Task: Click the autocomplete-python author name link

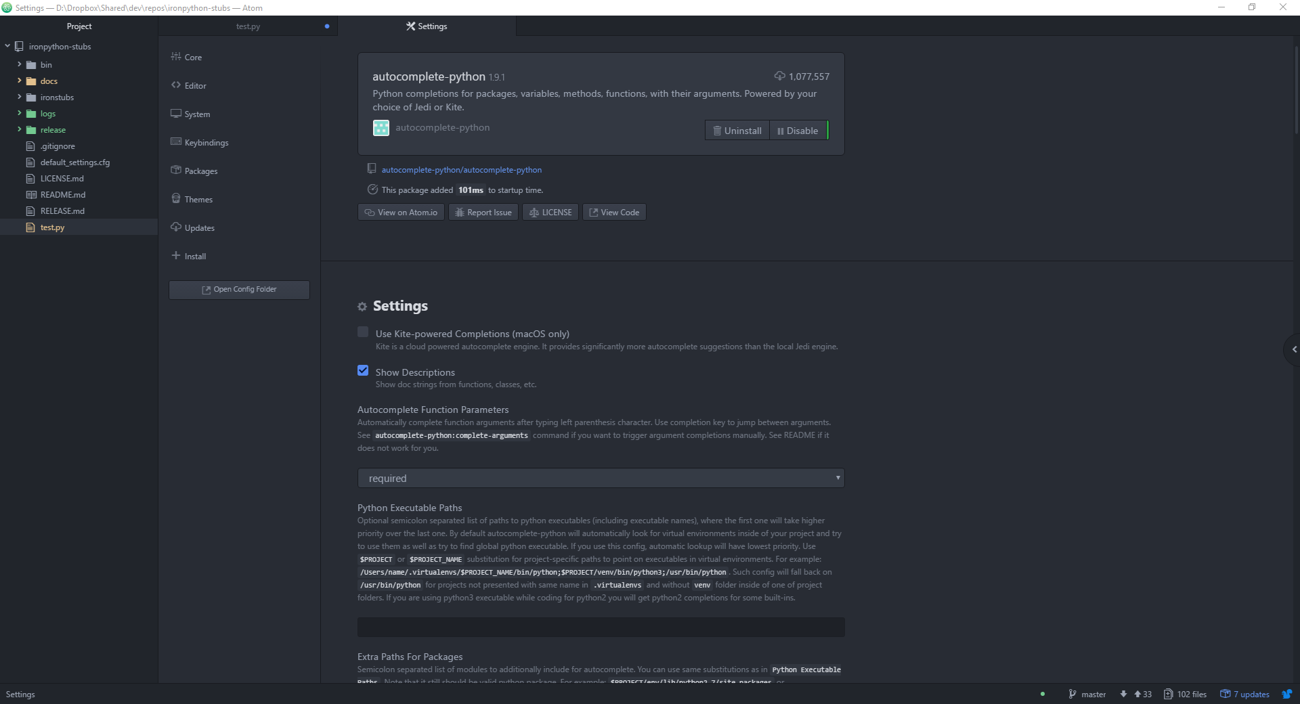Action: click(443, 127)
